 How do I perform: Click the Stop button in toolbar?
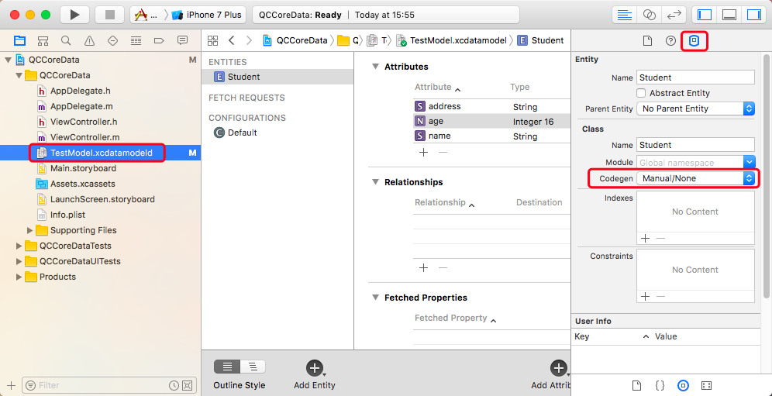coord(109,15)
